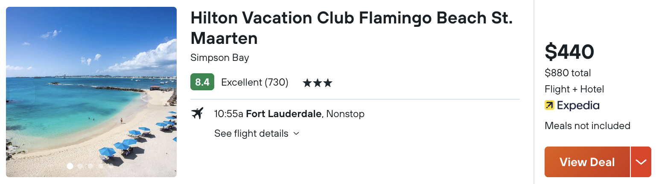Click the 10:55a Fort Lauderdale Nonstop flight text

click(289, 114)
